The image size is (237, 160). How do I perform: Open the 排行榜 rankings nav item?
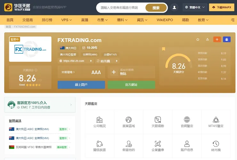[47, 20]
